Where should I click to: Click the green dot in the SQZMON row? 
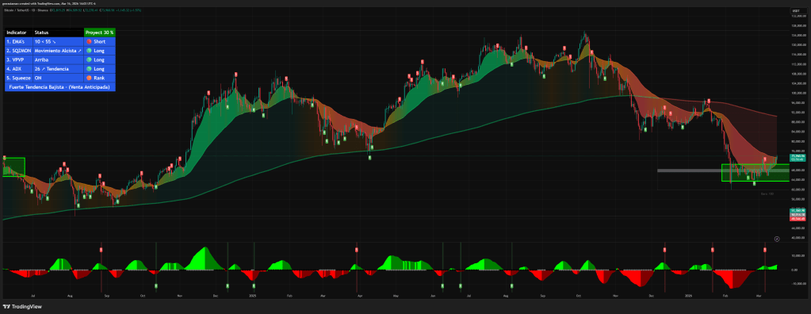point(89,51)
